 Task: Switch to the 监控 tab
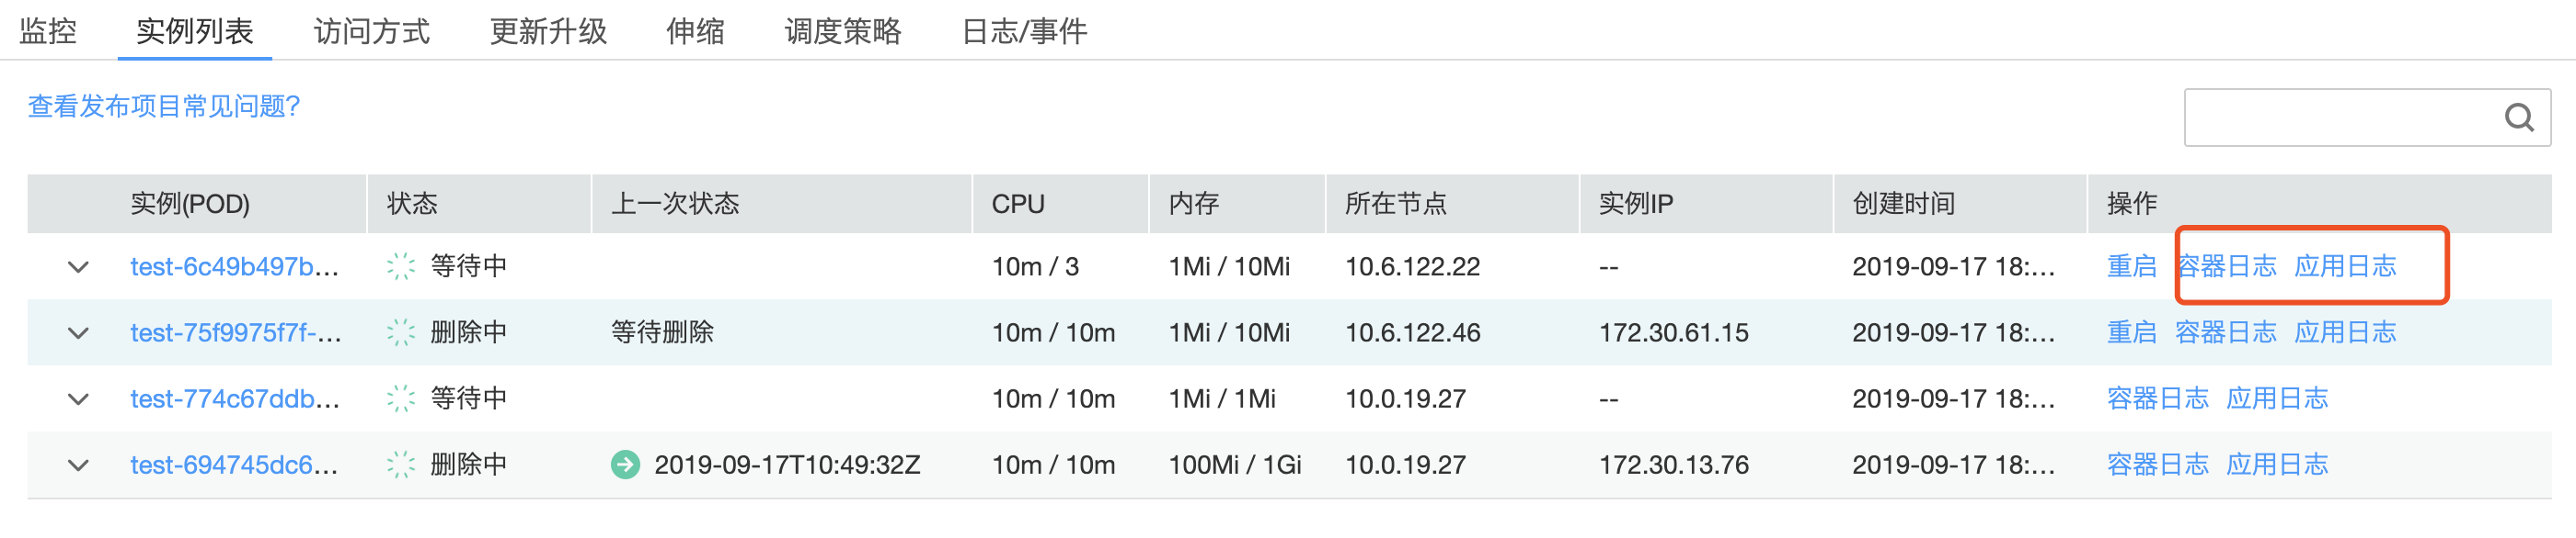click(48, 31)
